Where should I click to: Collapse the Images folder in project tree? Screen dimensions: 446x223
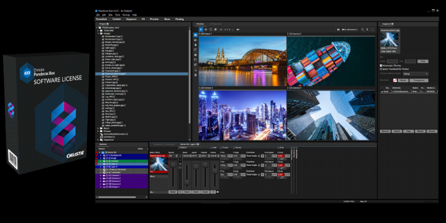click(98, 33)
